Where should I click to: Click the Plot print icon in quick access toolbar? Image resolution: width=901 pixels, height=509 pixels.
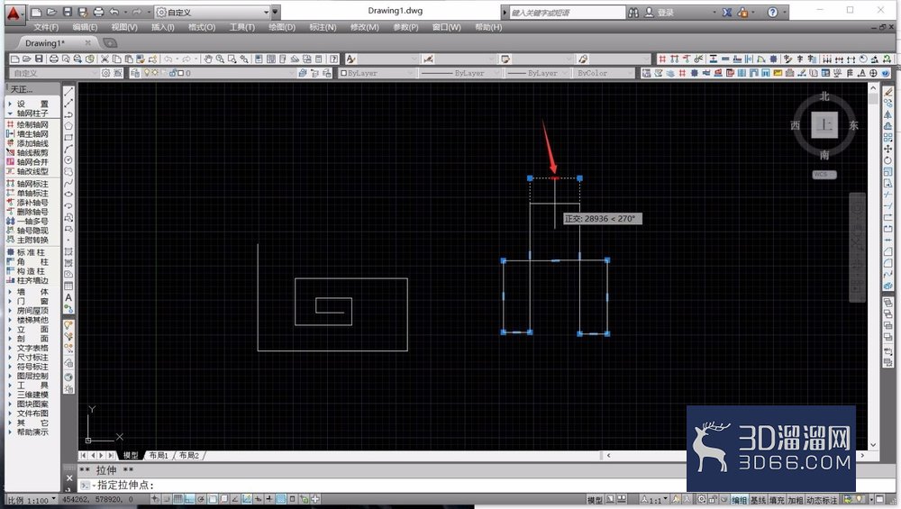pyautogui.click(x=99, y=12)
